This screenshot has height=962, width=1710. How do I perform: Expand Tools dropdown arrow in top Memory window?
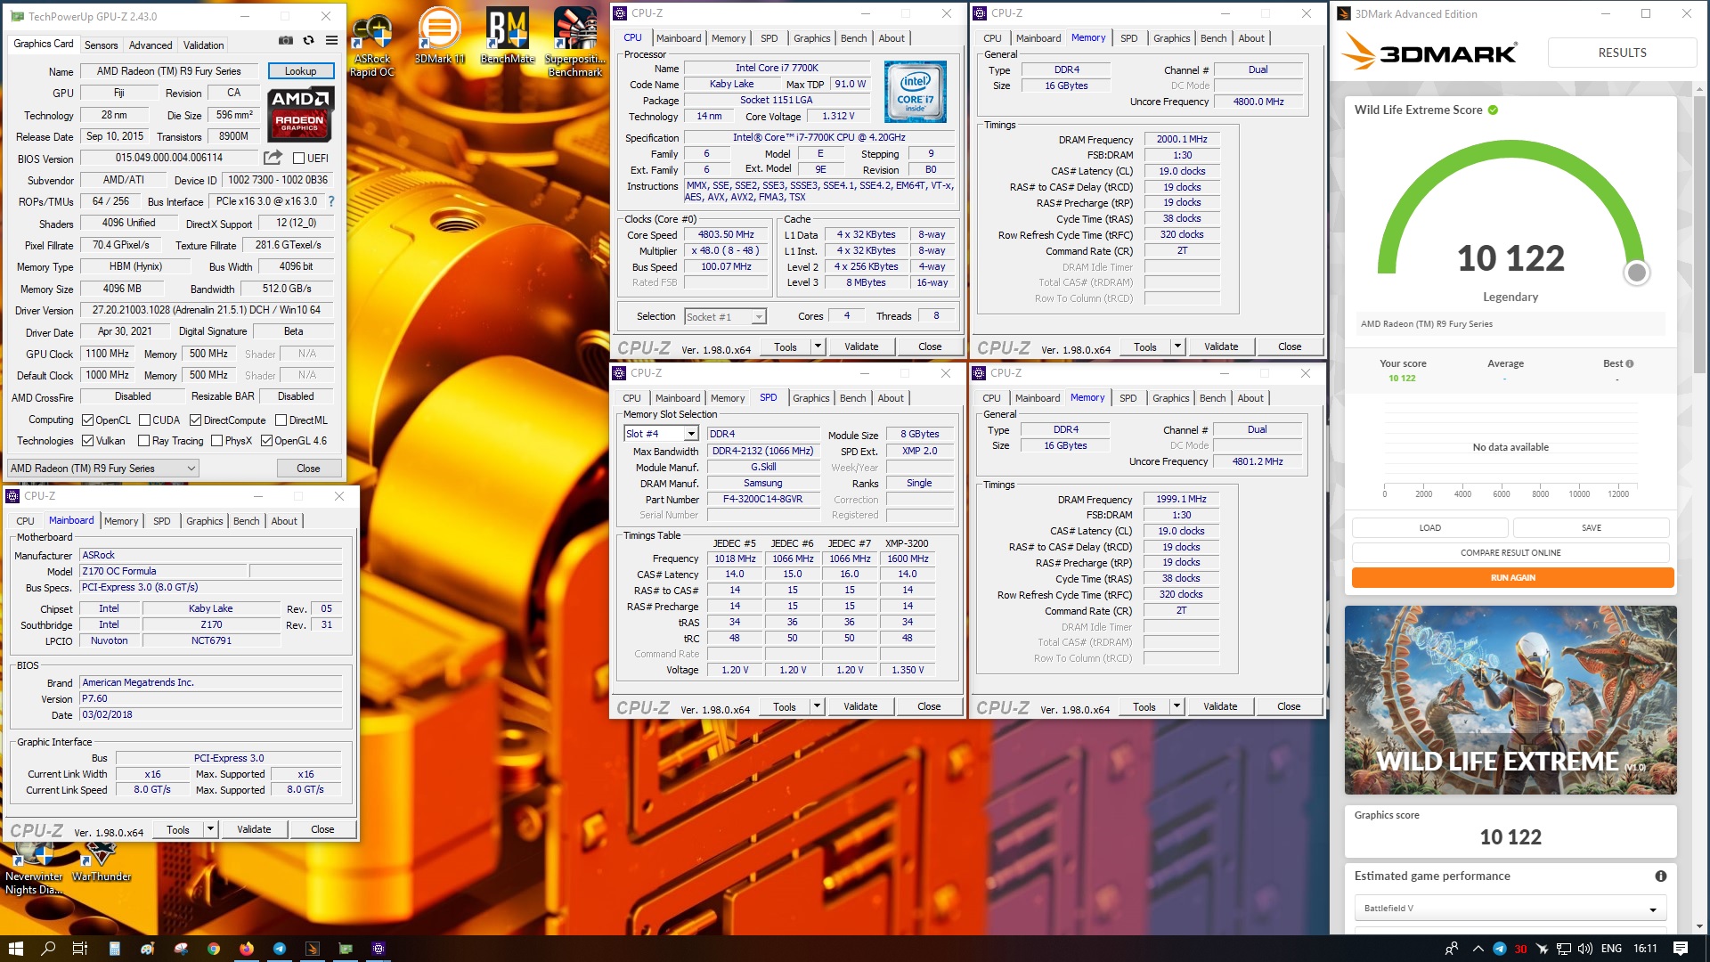click(1177, 346)
